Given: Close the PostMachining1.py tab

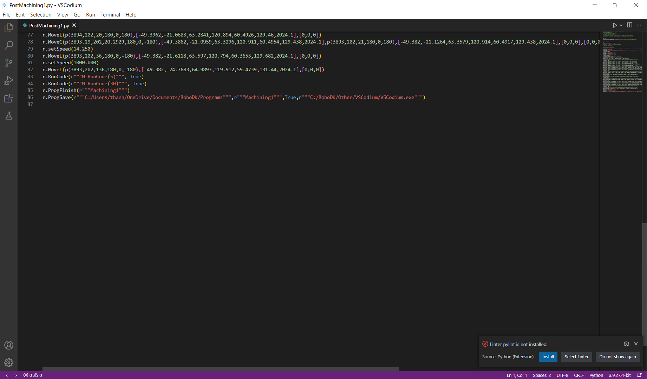Looking at the screenshot, I should (x=74, y=25).
